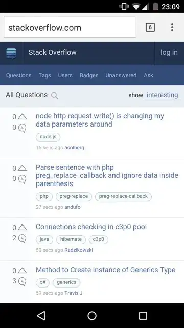Open the 'interesting' sort dropdown
Image resolution: width=184 pixels, height=328 pixels.
[162, 95]
